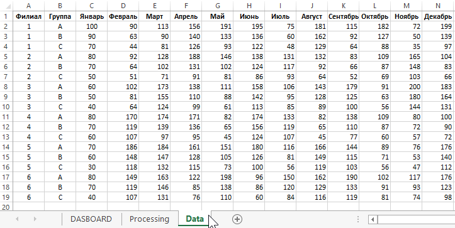Switch to the Processing sheet tab
The width and height of the screenshot is (455, 228).
pos(149,219)
